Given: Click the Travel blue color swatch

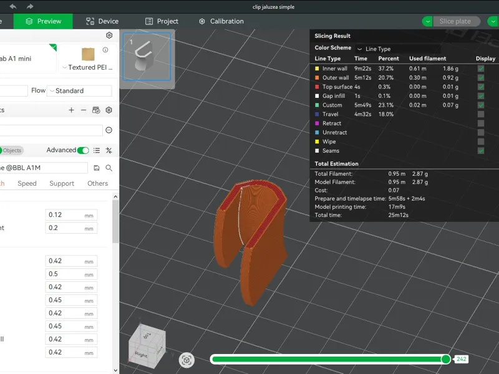Looking at the screenshot, I should (x=317, y=114).
